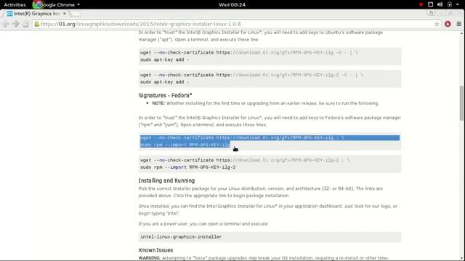Viewport: 465px width, 261px height.
Task: Click the Installing and Running heading
Action: point(166,181)
